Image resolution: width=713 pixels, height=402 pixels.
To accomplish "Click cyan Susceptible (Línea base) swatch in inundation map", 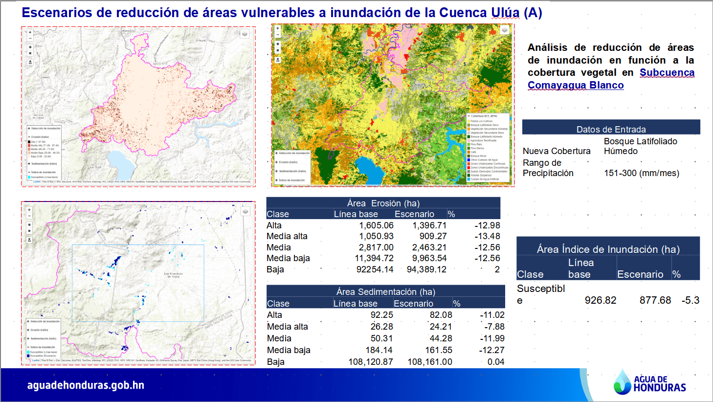I will [28, 352].
